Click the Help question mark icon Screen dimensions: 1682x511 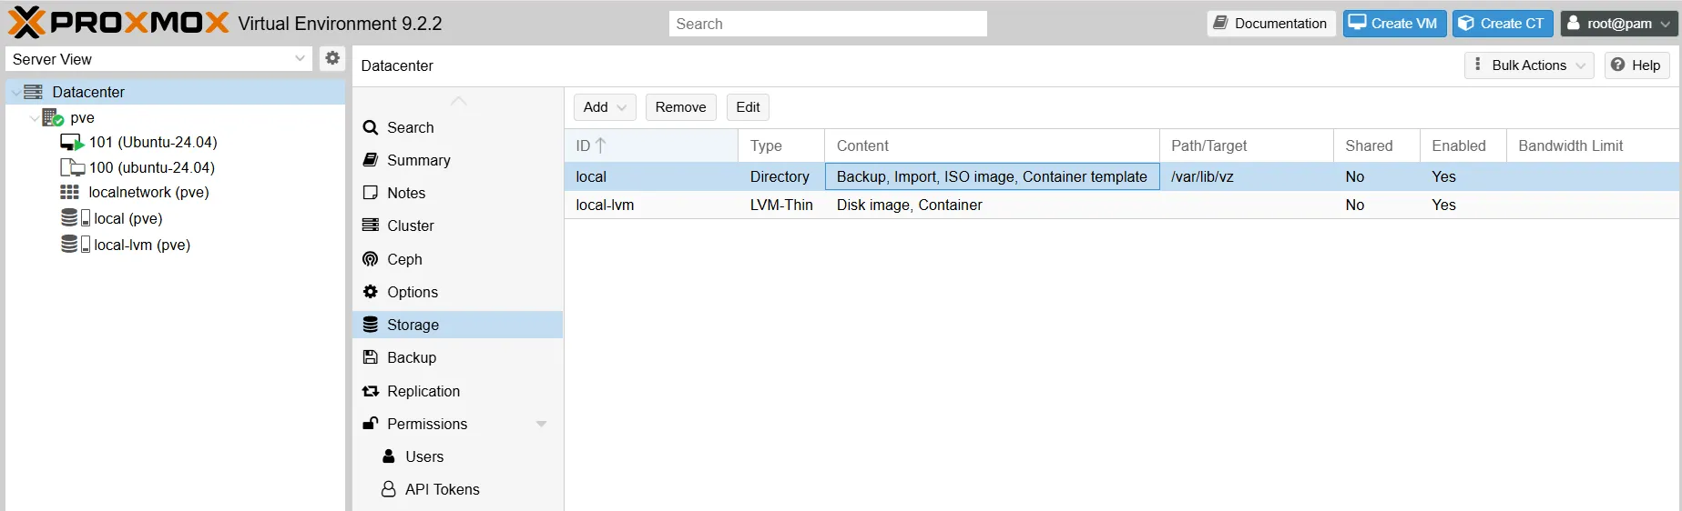click(x=1618, y=65)
